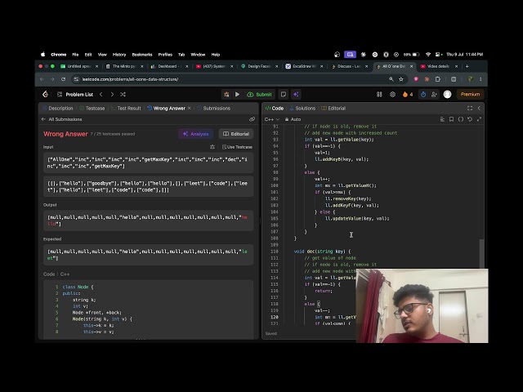Click the code editor vertical scrollbar
The image size is (523, 392).
[x=481, y=253]
